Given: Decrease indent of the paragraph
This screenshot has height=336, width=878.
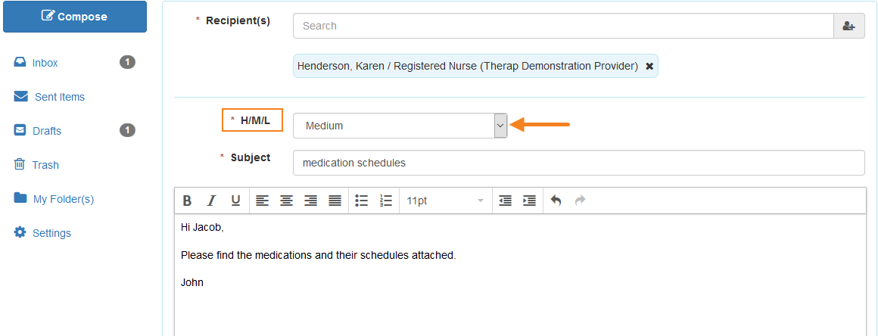Looking at the screenshot, I should tap(505, 201).
